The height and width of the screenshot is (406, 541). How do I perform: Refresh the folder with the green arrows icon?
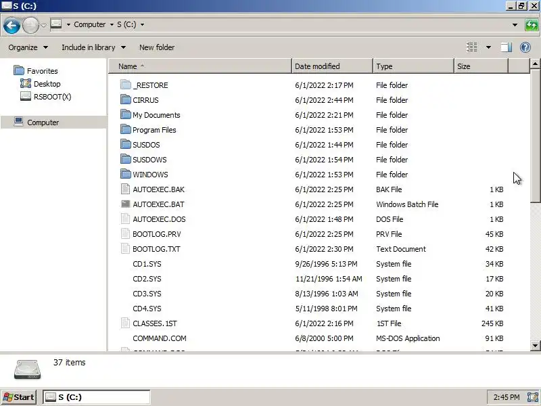tap(532, 25)
